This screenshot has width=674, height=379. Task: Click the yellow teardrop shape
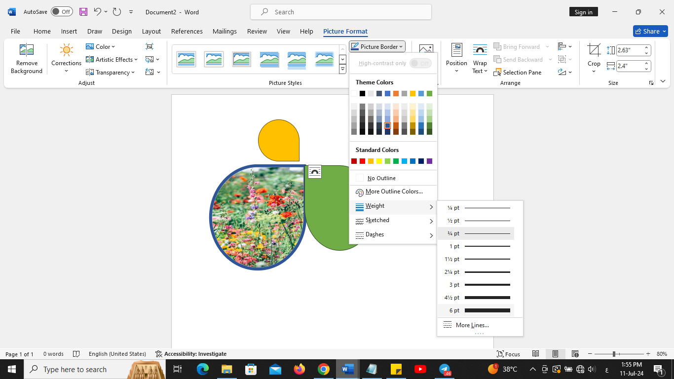coord(279,140)
